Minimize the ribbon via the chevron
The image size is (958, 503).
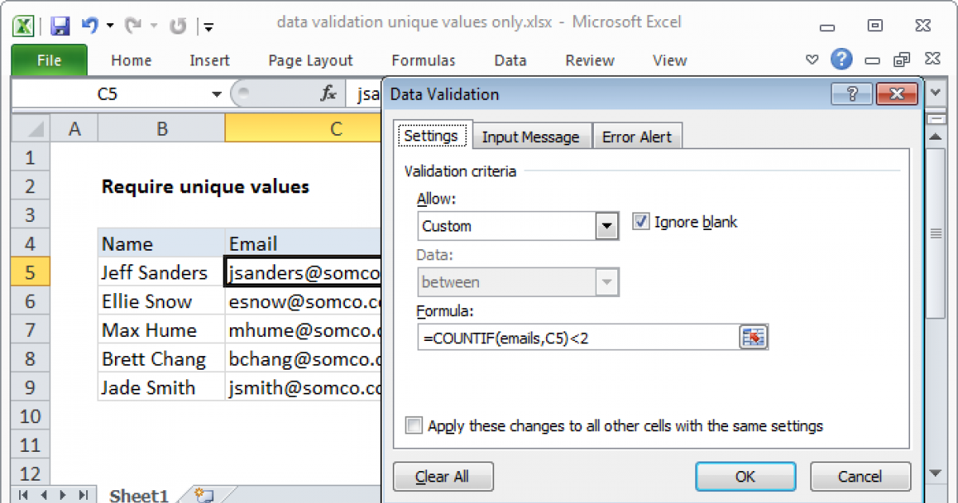click(x=812, y=59)
